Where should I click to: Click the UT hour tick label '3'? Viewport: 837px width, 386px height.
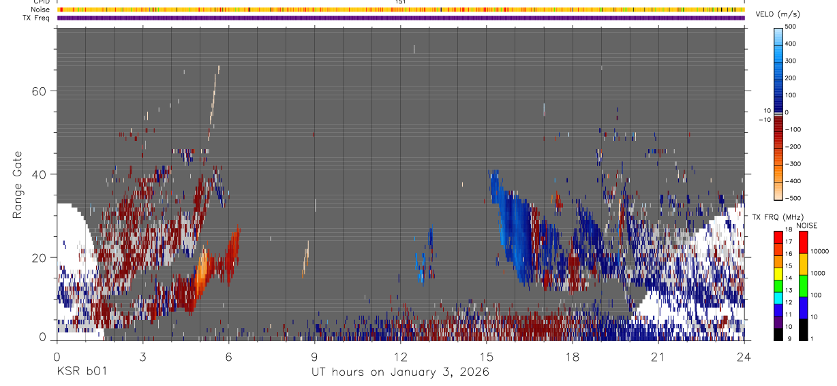click(142, 357)
